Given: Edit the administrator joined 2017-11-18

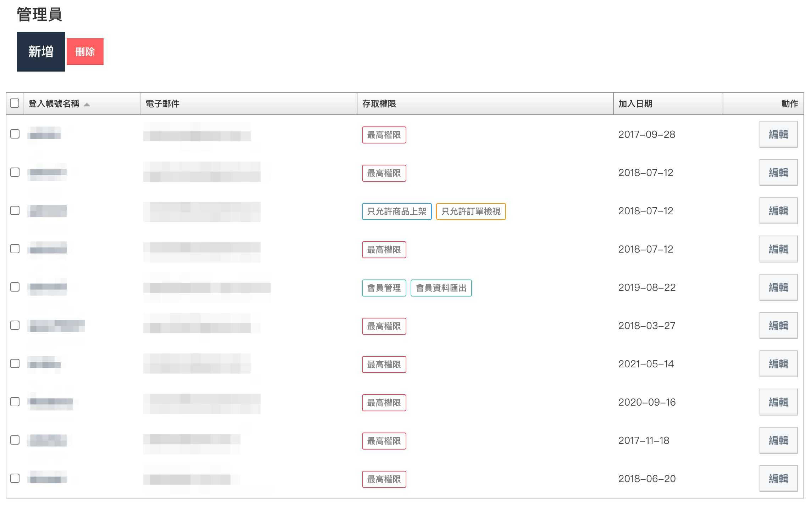Looking at the screenshot, I should 778,440.
